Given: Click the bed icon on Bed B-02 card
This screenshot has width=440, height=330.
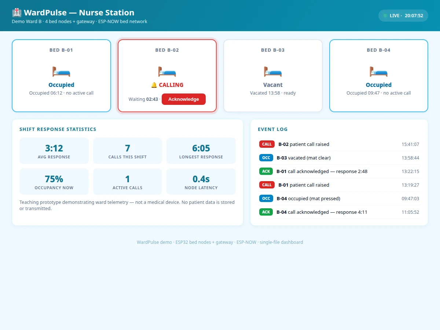Looking at the screenshot, I should 167,71.
